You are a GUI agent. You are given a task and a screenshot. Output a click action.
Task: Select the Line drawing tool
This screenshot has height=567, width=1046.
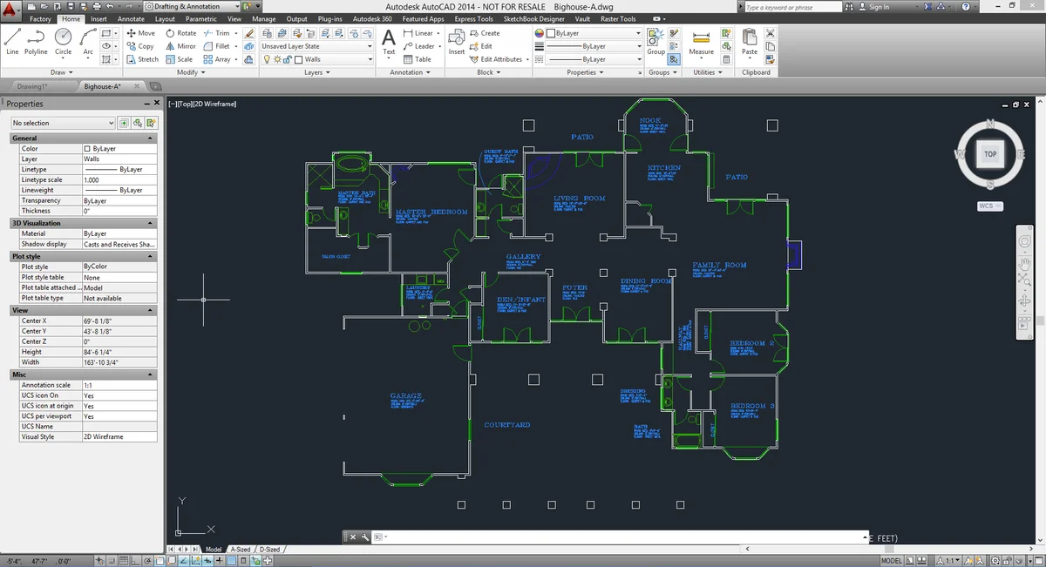[x=12, y=41]
